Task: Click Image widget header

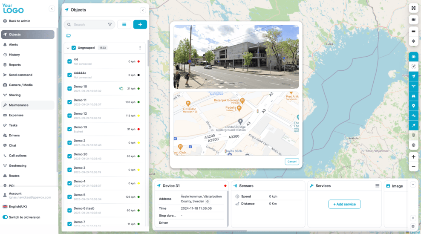Action: [395, 186]
